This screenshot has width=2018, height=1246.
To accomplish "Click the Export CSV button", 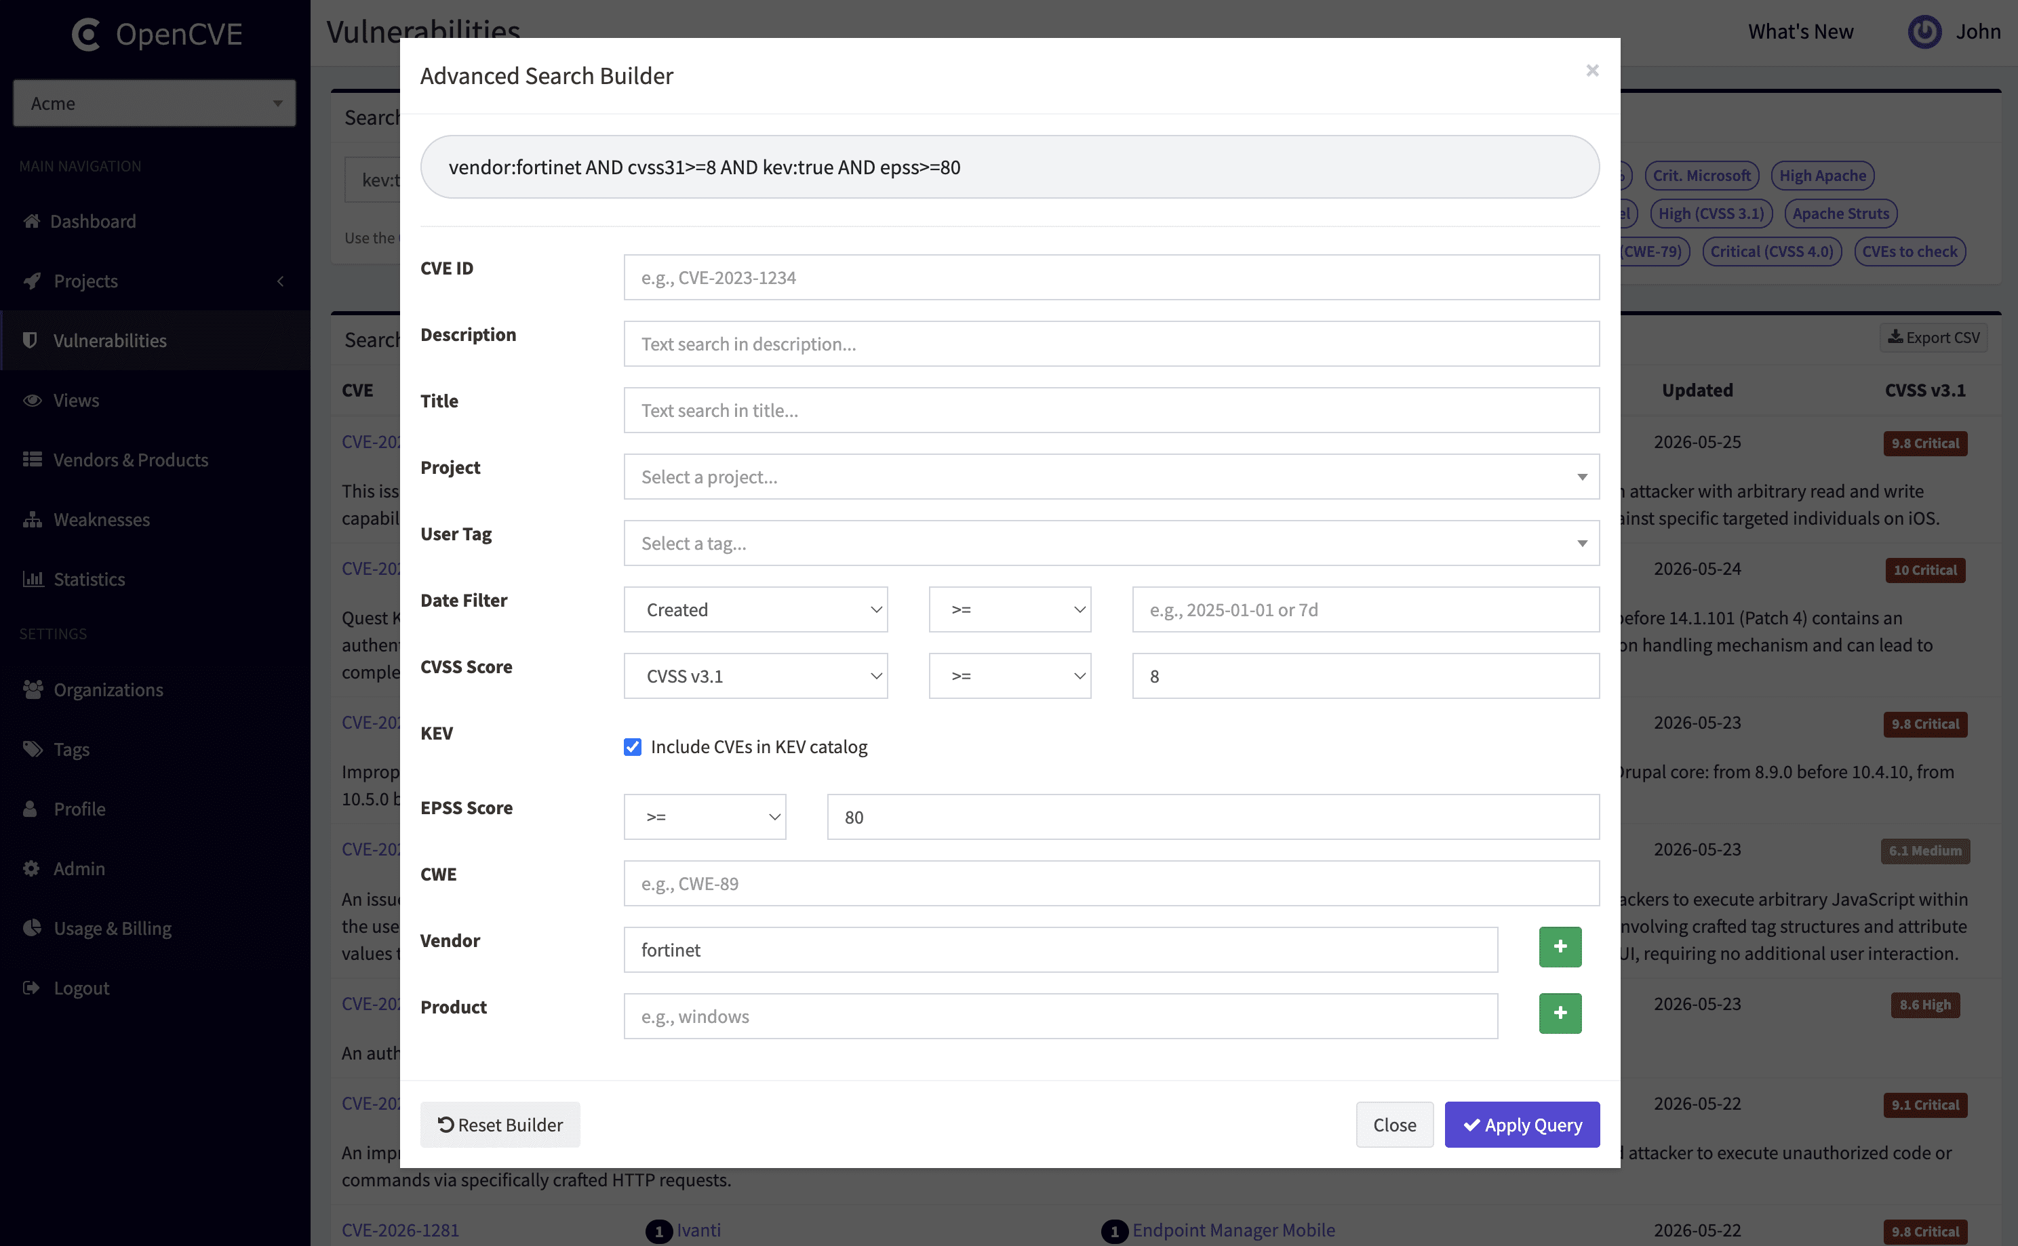I will [1933, 337].
